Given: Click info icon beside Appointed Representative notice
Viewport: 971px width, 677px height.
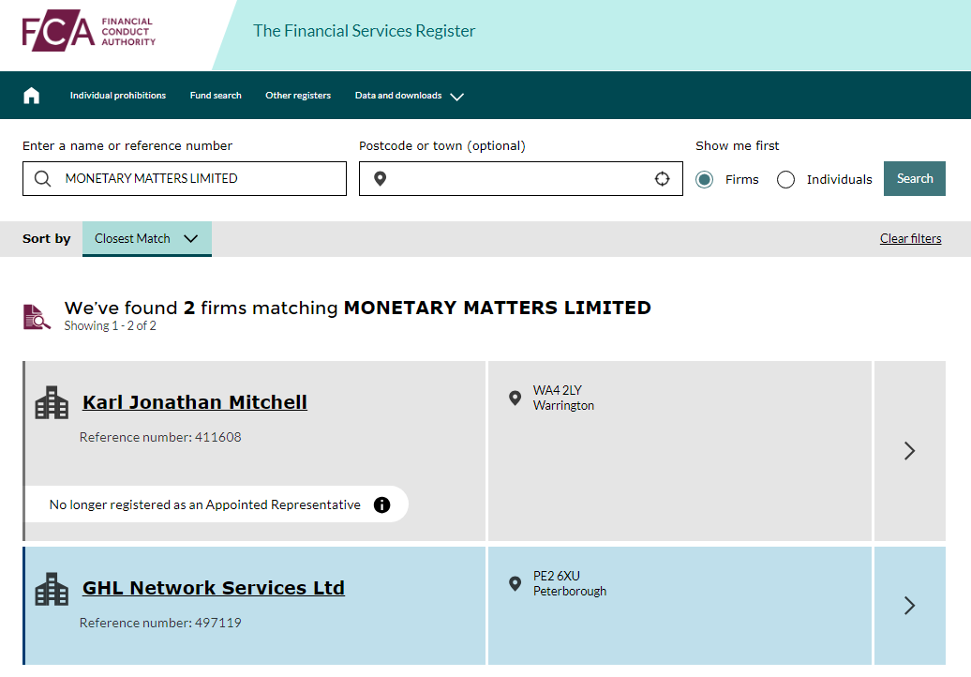Looking at the screenshot, I should pyautogui.click(x=381, y=504).
